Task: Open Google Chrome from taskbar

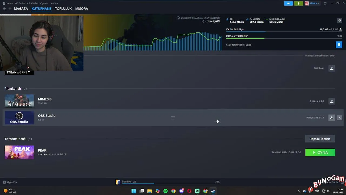Action: tap(173, 191)
